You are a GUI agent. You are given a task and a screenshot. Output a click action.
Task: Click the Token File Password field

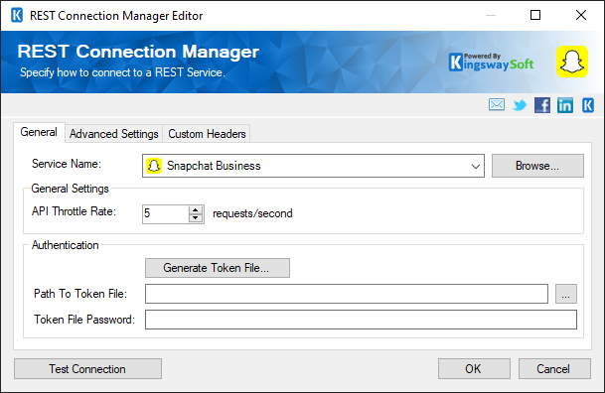point(362,320)
